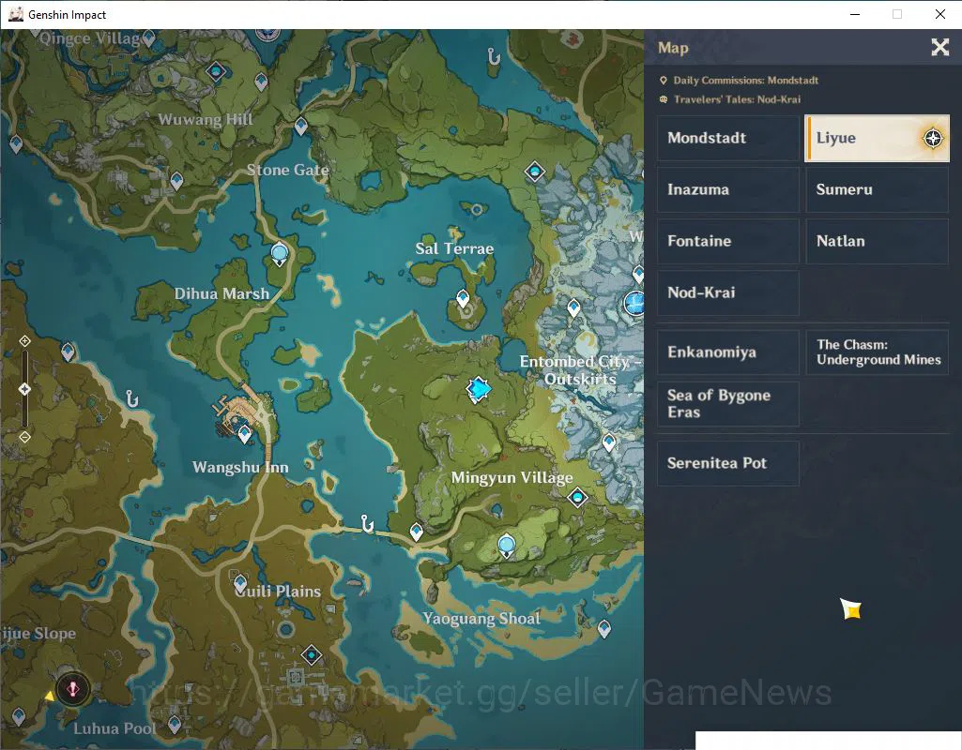Click the Wangshu Inn map label

coord(240,468)
